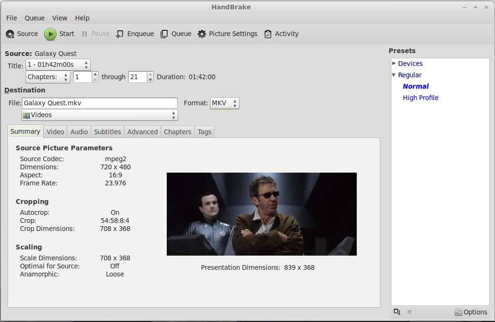495x322 pixels.
Task: Open the Title dropdown 1 - 01h42m00s
Action: (x=58, y=64)
